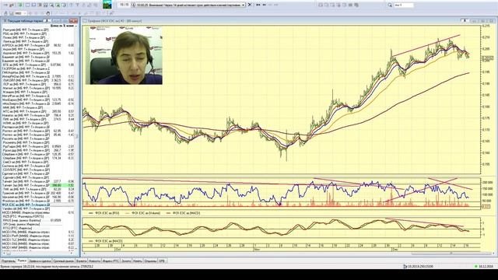
Task: Click the connection address in status bar
Action: [x=420, y=266]
